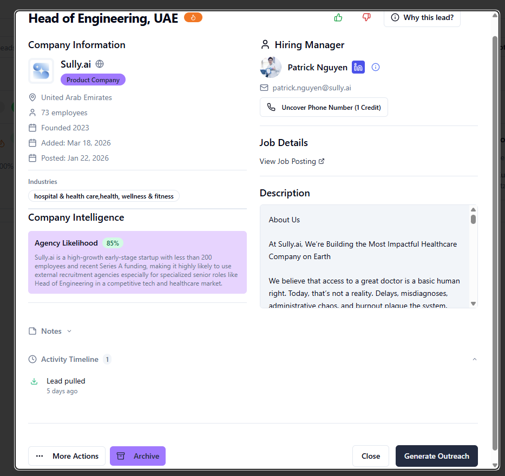
Task: Click the Why this lead? button
Action: (422, 17)
